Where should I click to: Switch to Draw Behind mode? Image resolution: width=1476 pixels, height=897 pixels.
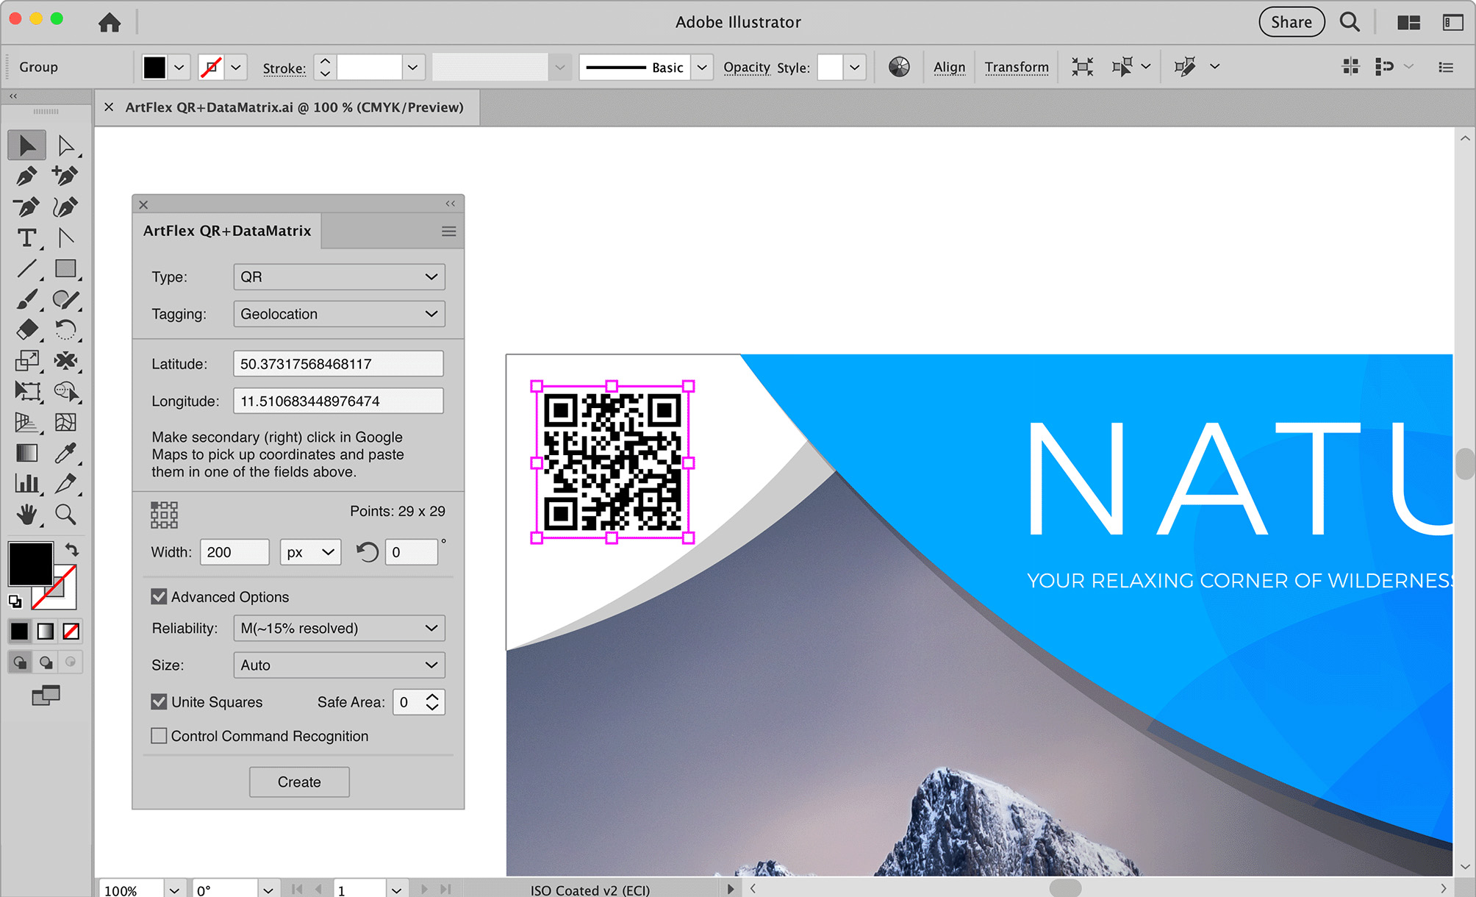[x=46, y=662]
